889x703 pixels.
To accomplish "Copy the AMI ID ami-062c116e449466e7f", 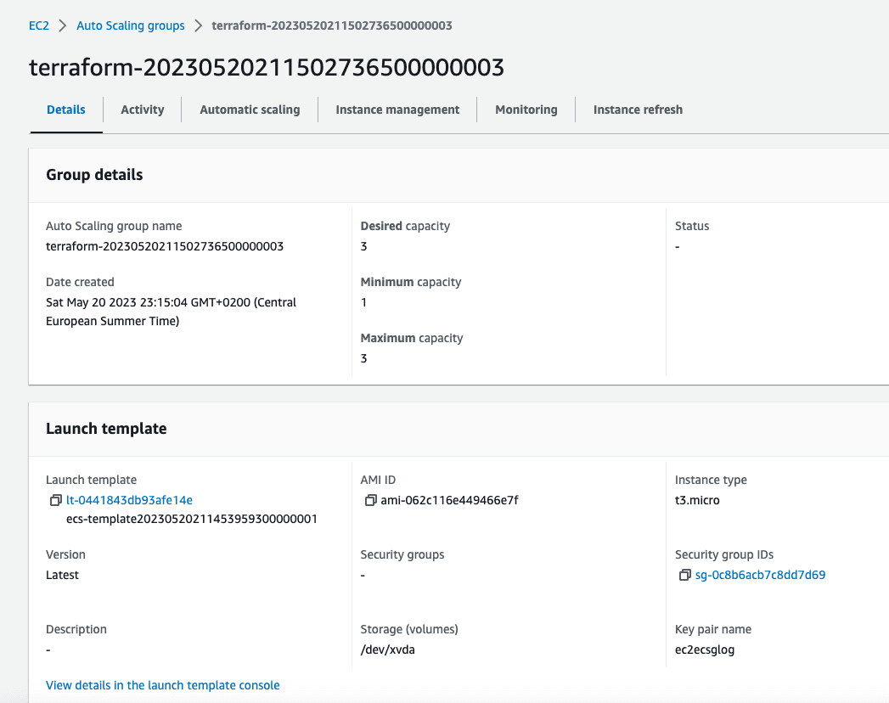I will click(x=370, y=500).
